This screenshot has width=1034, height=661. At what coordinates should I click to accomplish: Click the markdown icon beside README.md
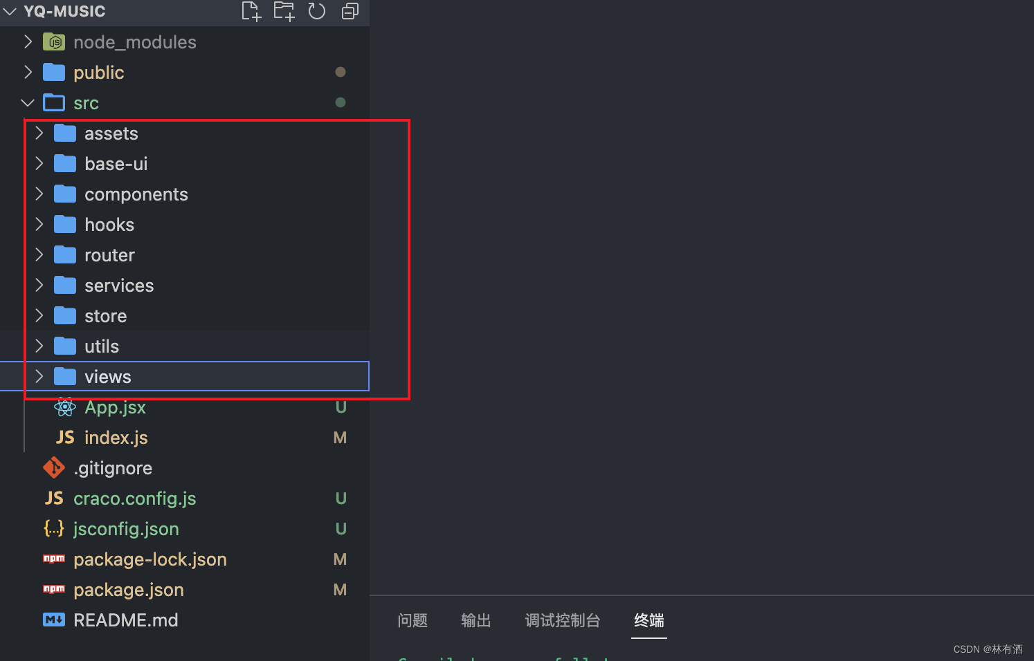54,620
